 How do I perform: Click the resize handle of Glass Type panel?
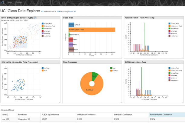[x=121, y=58]
